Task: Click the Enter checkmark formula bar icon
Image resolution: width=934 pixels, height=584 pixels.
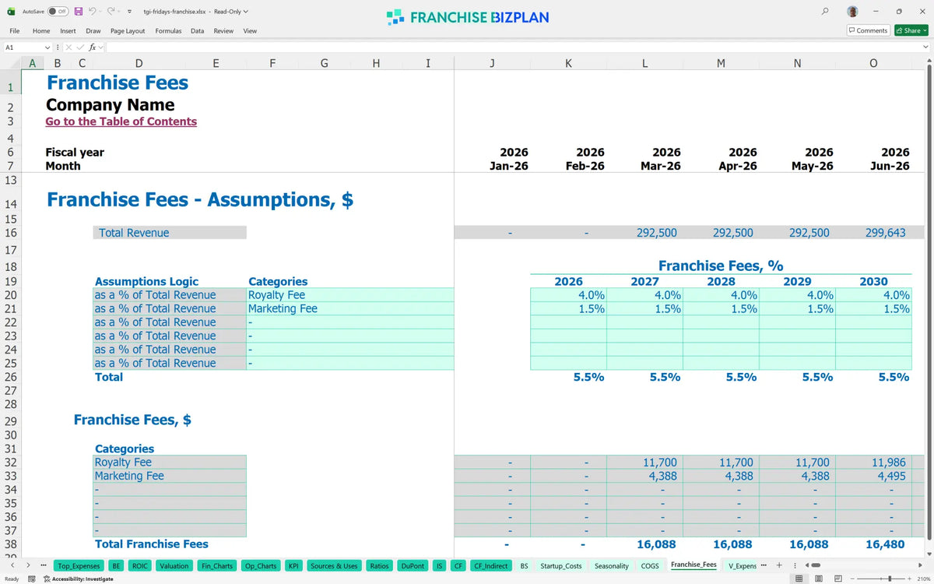Action: click(x=79, y=47)
